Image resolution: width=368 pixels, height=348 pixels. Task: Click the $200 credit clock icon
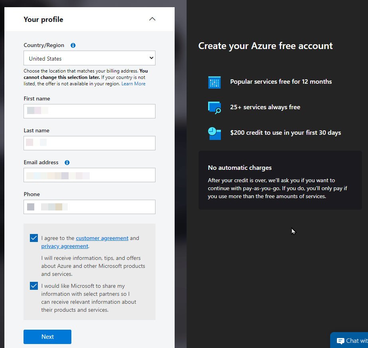tap(214, 133)
